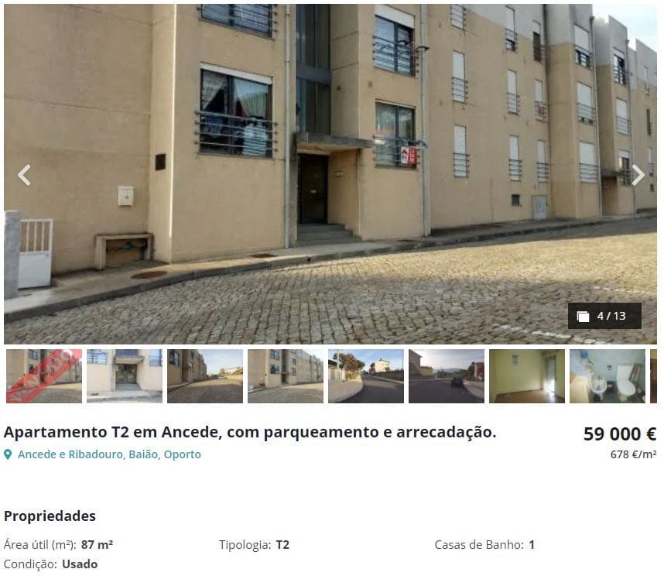Click the listing title Apartamento T2 em Ancede
Screen dimensions: 664x586
pyautogui.click(x=250, y=433)
